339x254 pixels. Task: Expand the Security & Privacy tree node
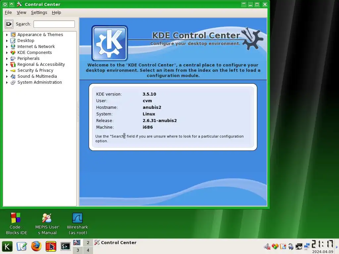7,70
